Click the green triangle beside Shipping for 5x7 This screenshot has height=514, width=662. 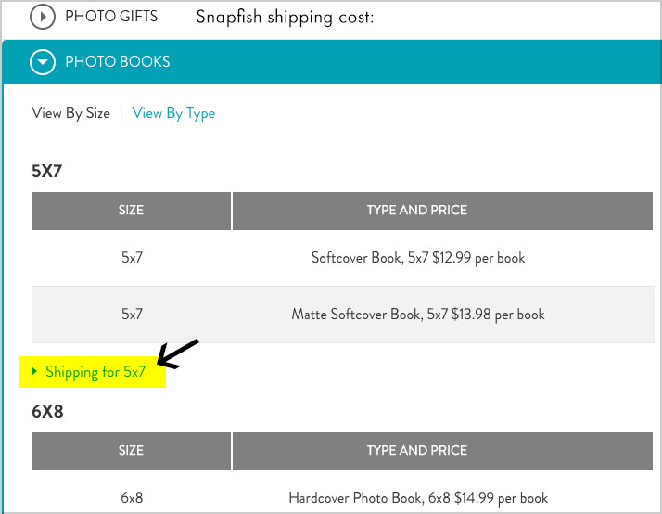coord(34,371)
